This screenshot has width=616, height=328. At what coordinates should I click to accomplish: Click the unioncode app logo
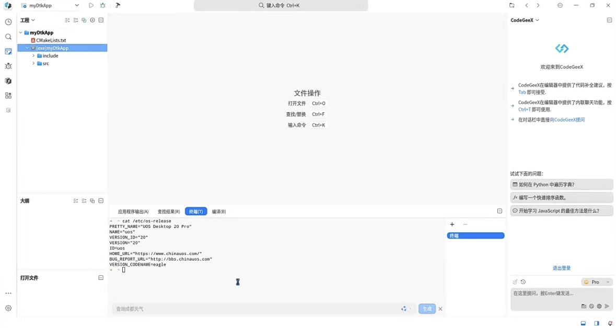pyautogui.click(x=8, y=6)
